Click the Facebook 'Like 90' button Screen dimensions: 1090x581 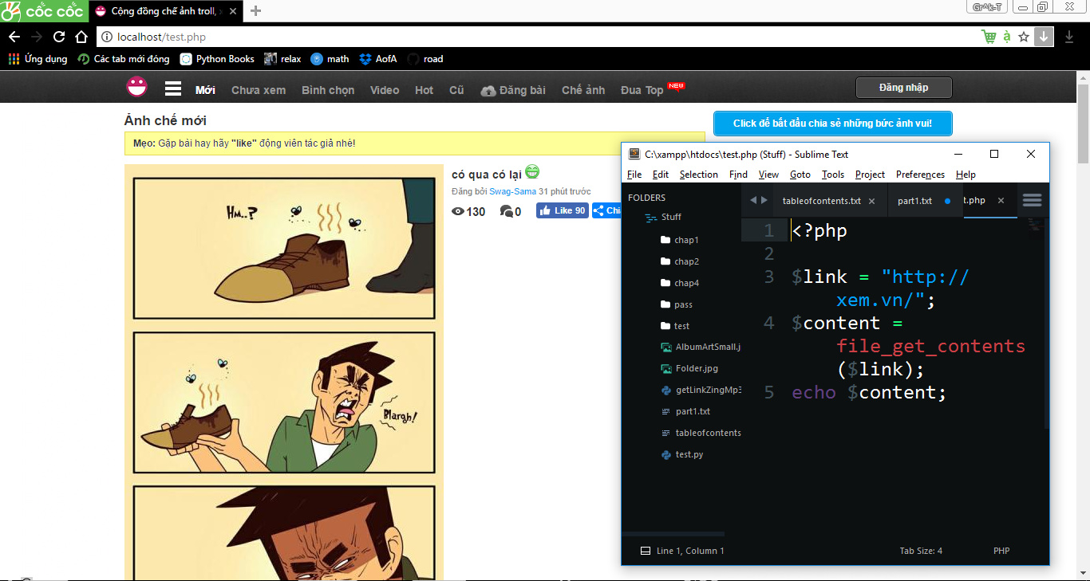point(563,210)
